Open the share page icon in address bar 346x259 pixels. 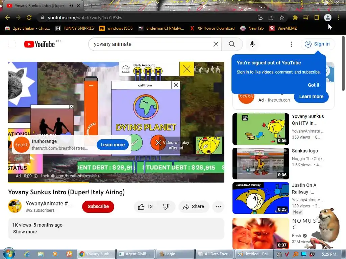coord(271,18)
